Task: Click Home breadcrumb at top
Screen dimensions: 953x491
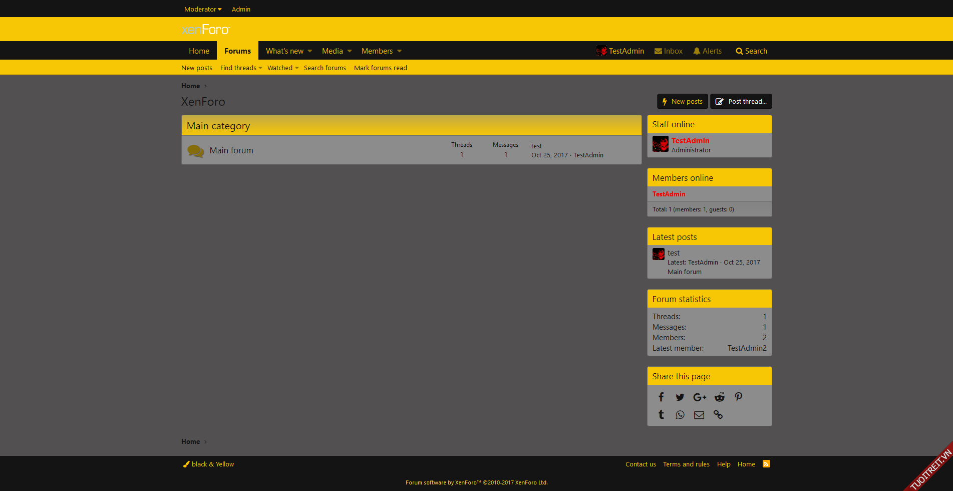Action: pyautogui.click(x=190, y=86)
